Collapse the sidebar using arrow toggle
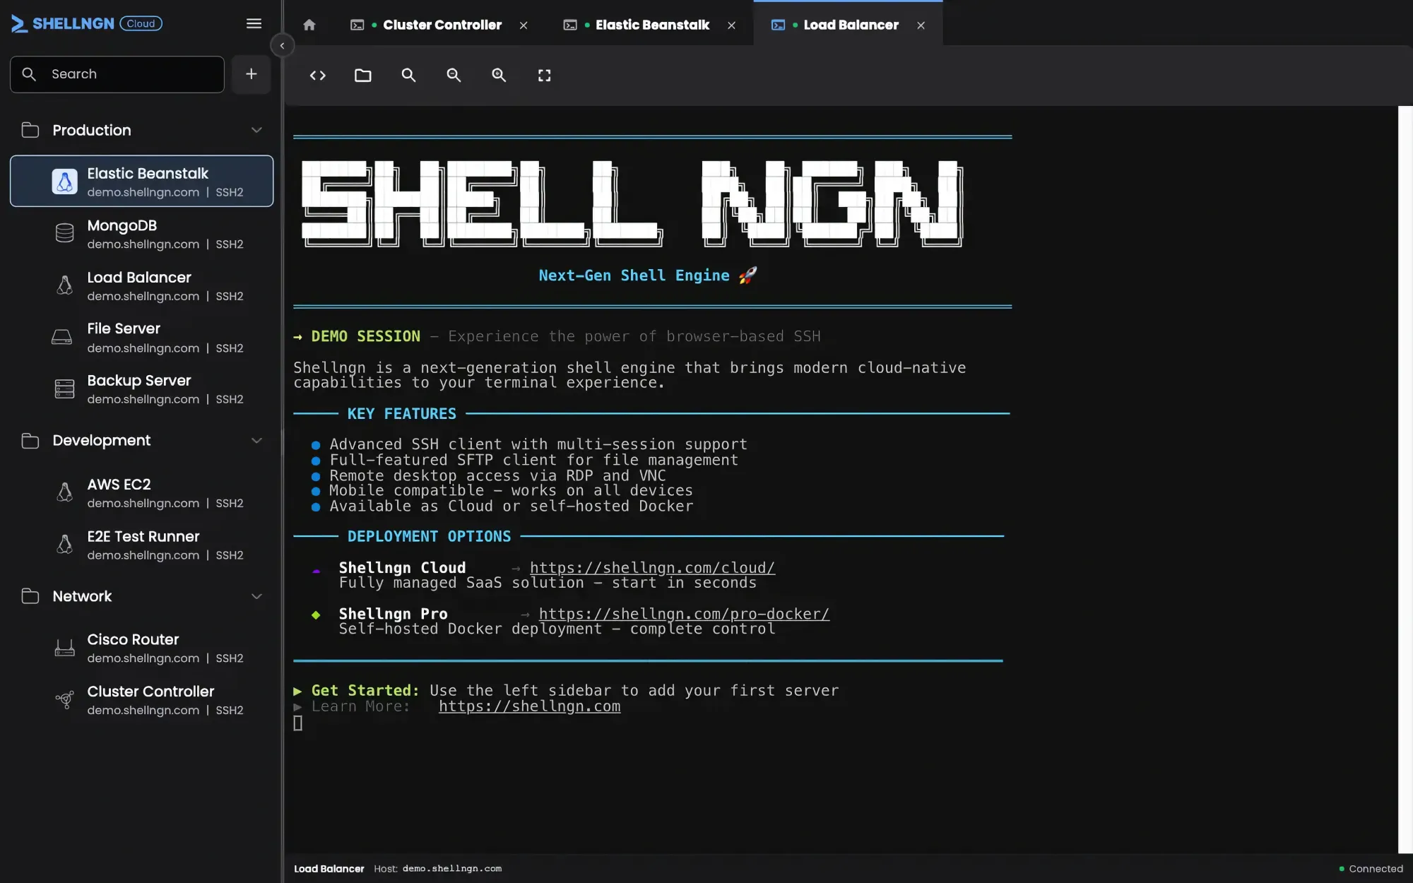Image resolution: width=1413 pixels, height=883 pixels. tap(282, 46)
